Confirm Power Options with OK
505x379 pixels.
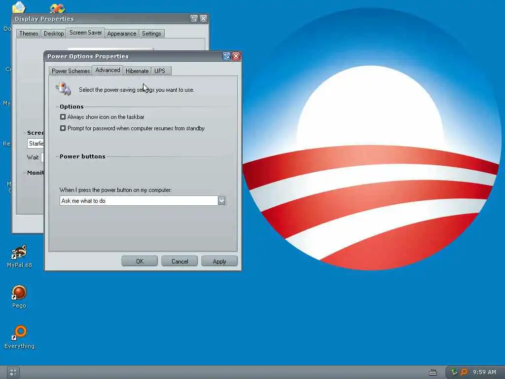pyautogui.click(x=140, y=262)
